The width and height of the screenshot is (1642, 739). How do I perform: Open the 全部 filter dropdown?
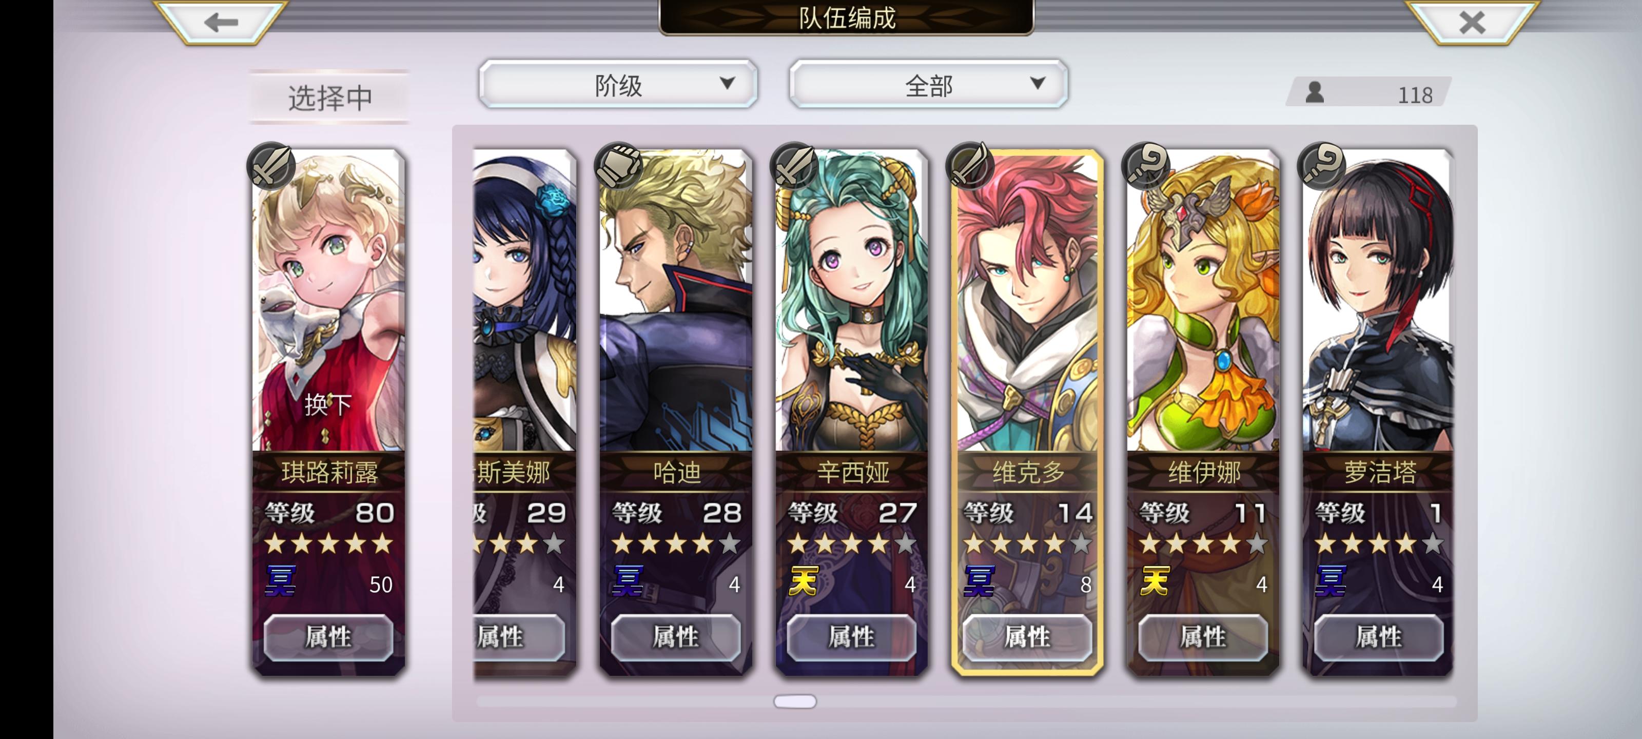[x=928, y=84]
